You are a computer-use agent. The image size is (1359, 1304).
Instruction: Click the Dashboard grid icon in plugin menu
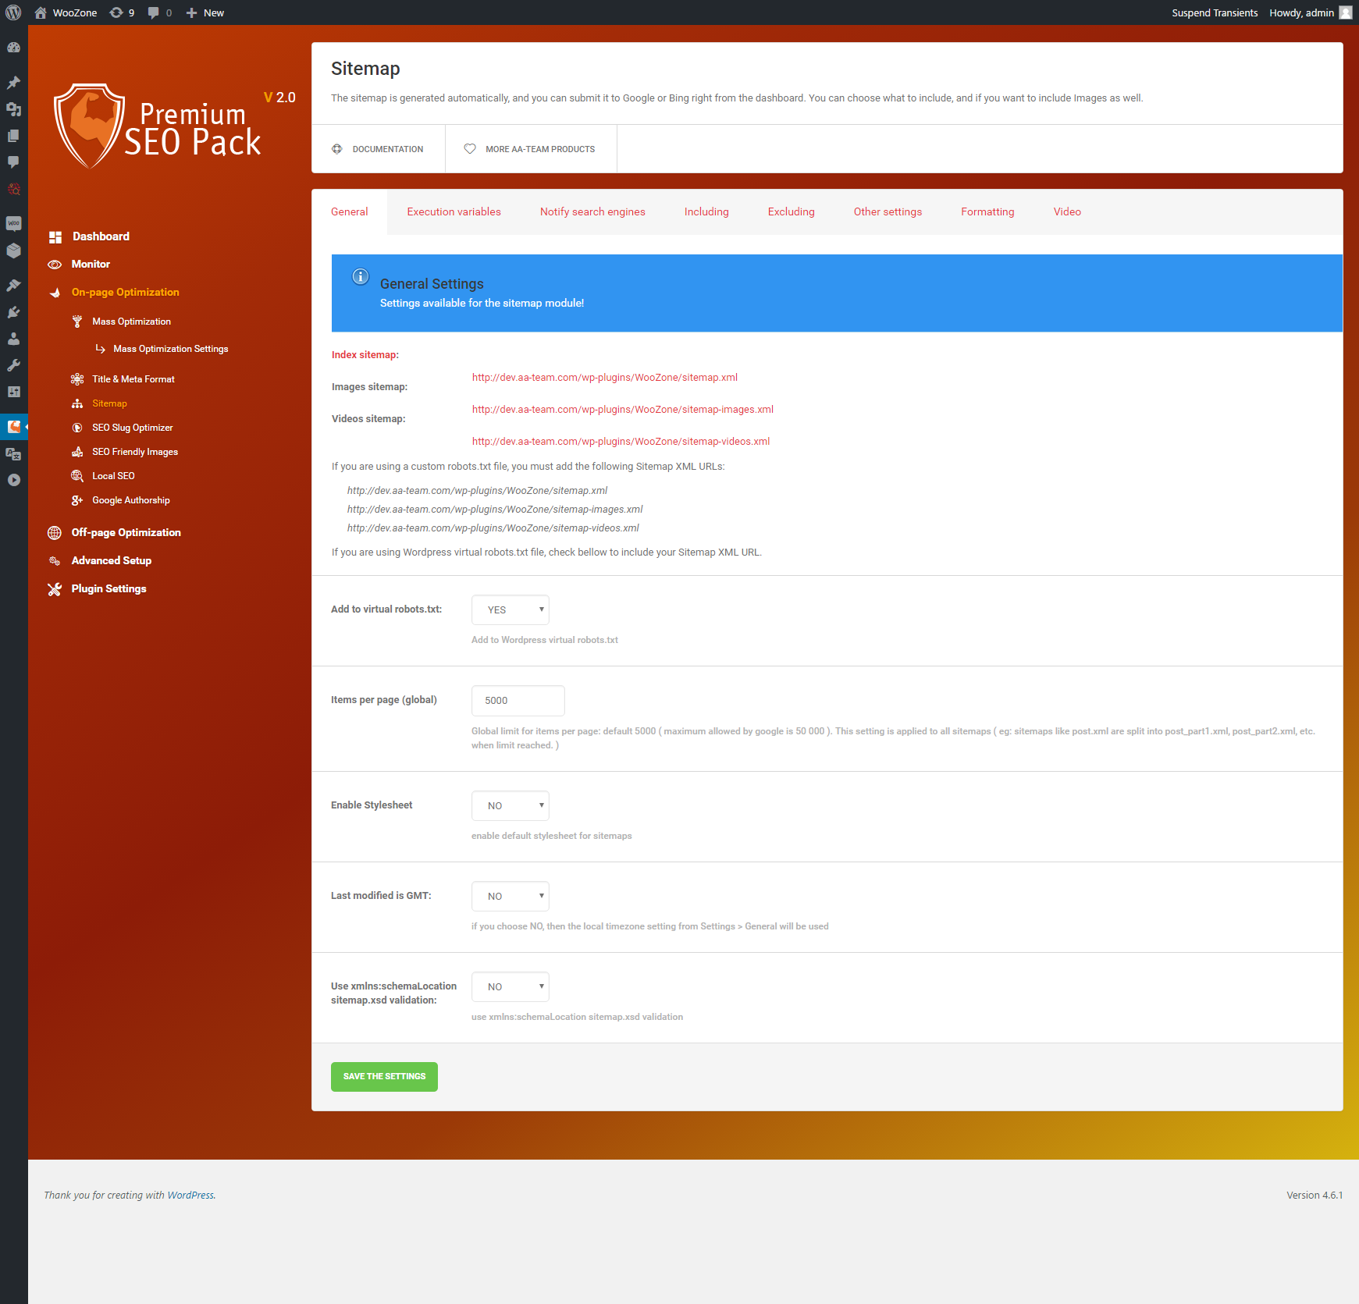[x=55, y=236]
